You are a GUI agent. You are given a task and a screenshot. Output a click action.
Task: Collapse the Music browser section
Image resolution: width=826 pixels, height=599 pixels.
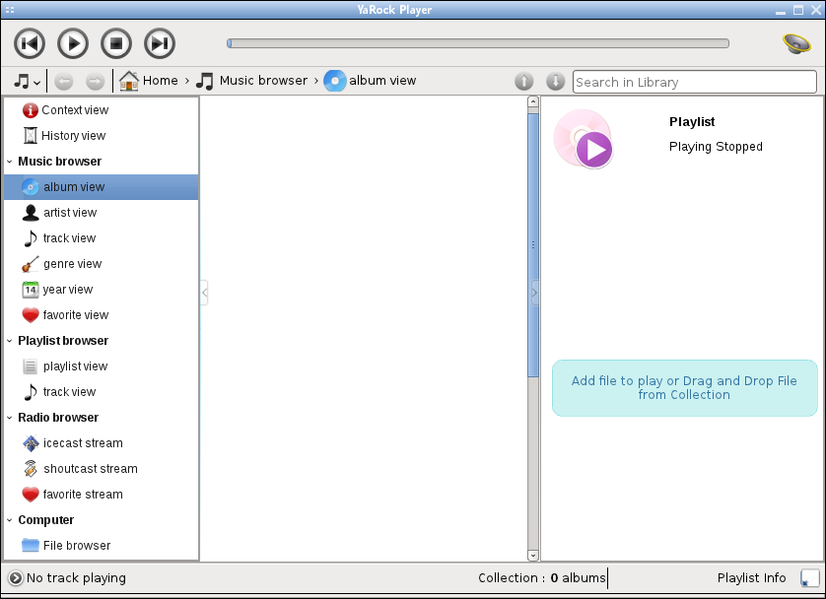coord(10,162)
